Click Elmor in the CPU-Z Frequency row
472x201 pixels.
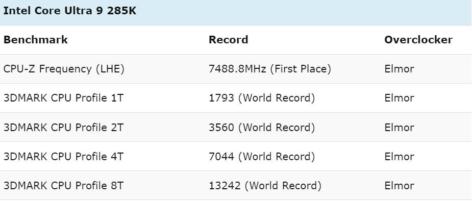[399, 69]
